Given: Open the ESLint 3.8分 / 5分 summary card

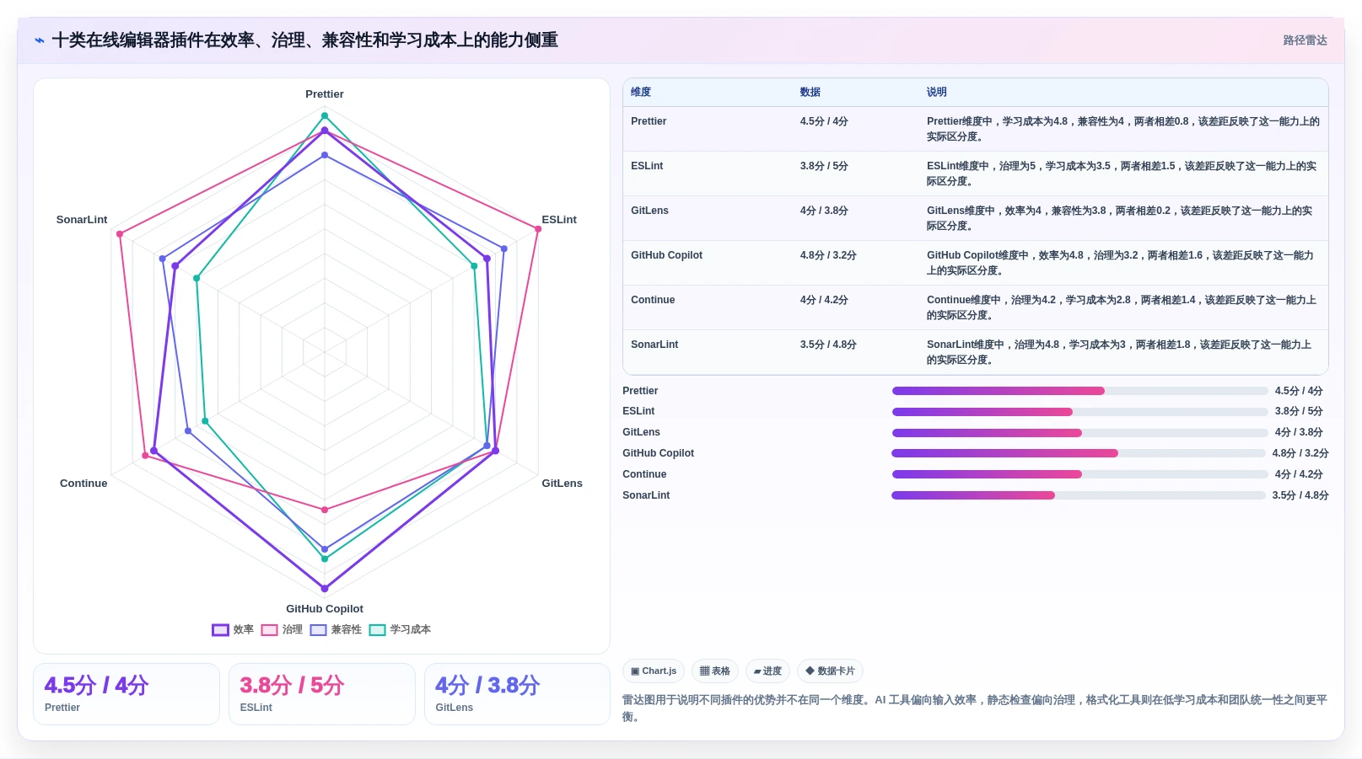Looking at the screenshot, I should [322, 694].
